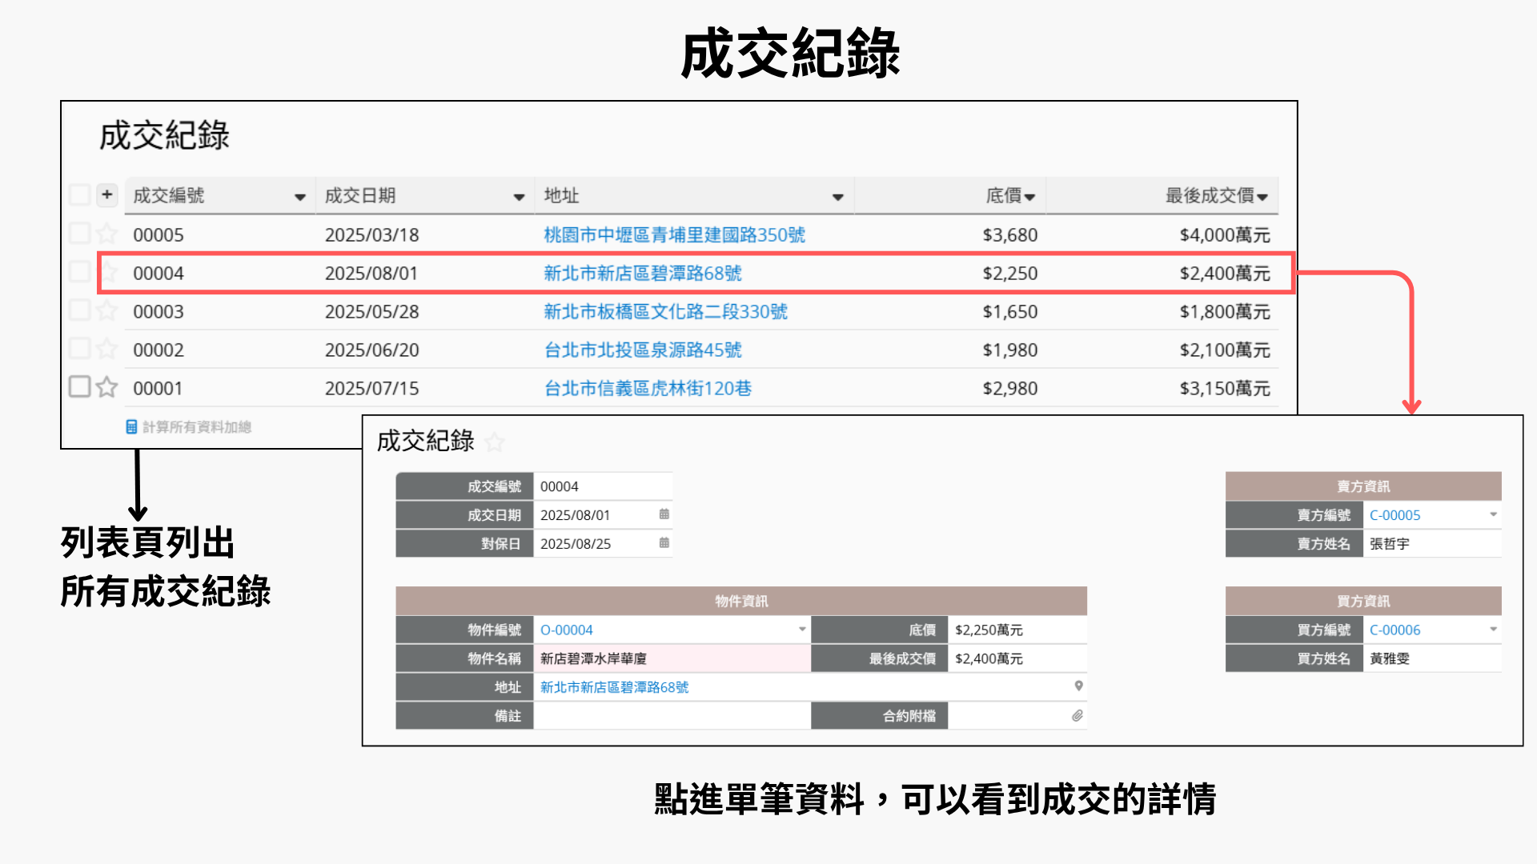Click the 買方編號 C-00006 link
1537x864 pixels.
[x=1395, y=630]
